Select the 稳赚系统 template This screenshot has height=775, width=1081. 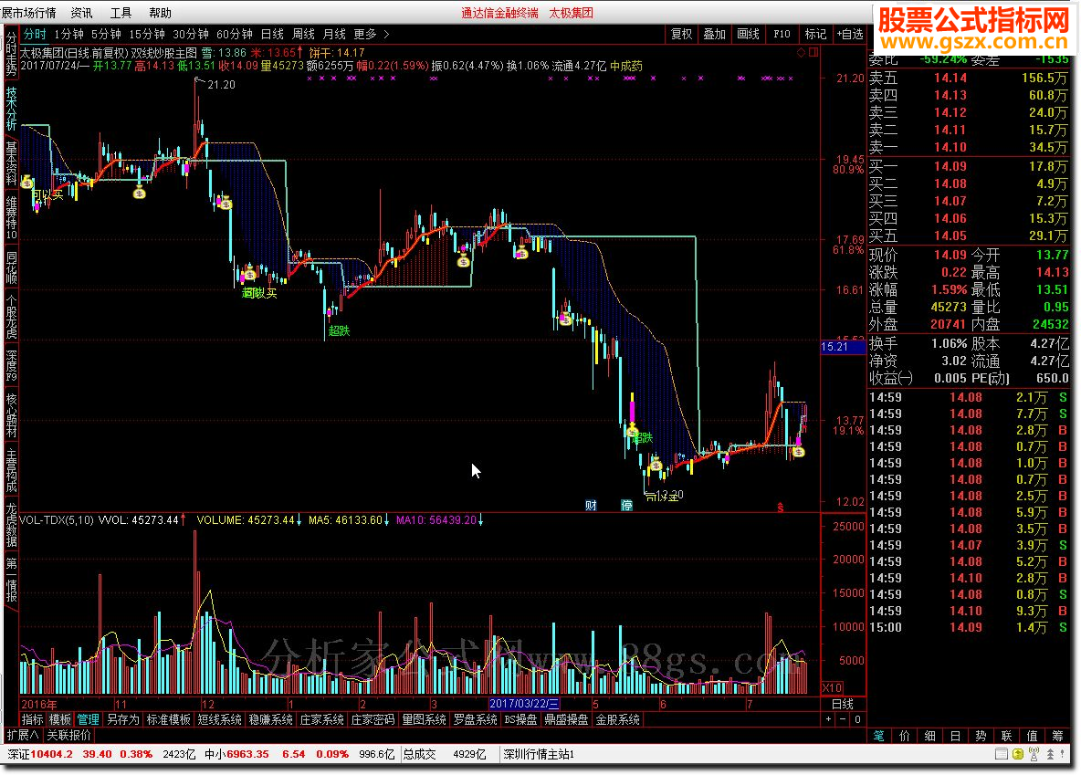[271, 719]
